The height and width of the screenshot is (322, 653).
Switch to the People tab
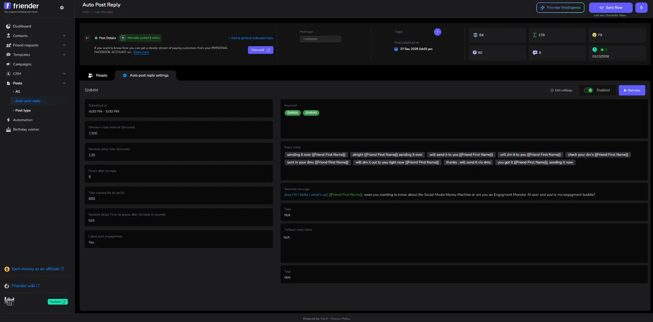click(x=98, y=76)
